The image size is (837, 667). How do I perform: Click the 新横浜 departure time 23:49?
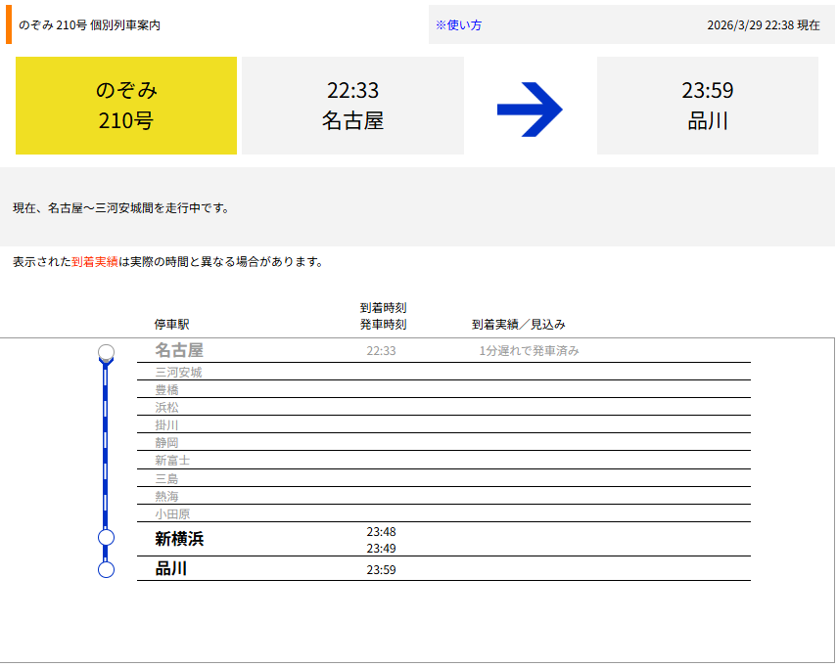(381, 548)
